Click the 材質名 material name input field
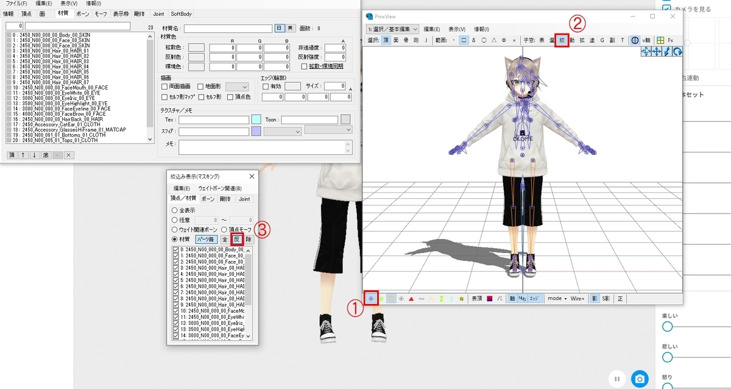 click(228, 28)
